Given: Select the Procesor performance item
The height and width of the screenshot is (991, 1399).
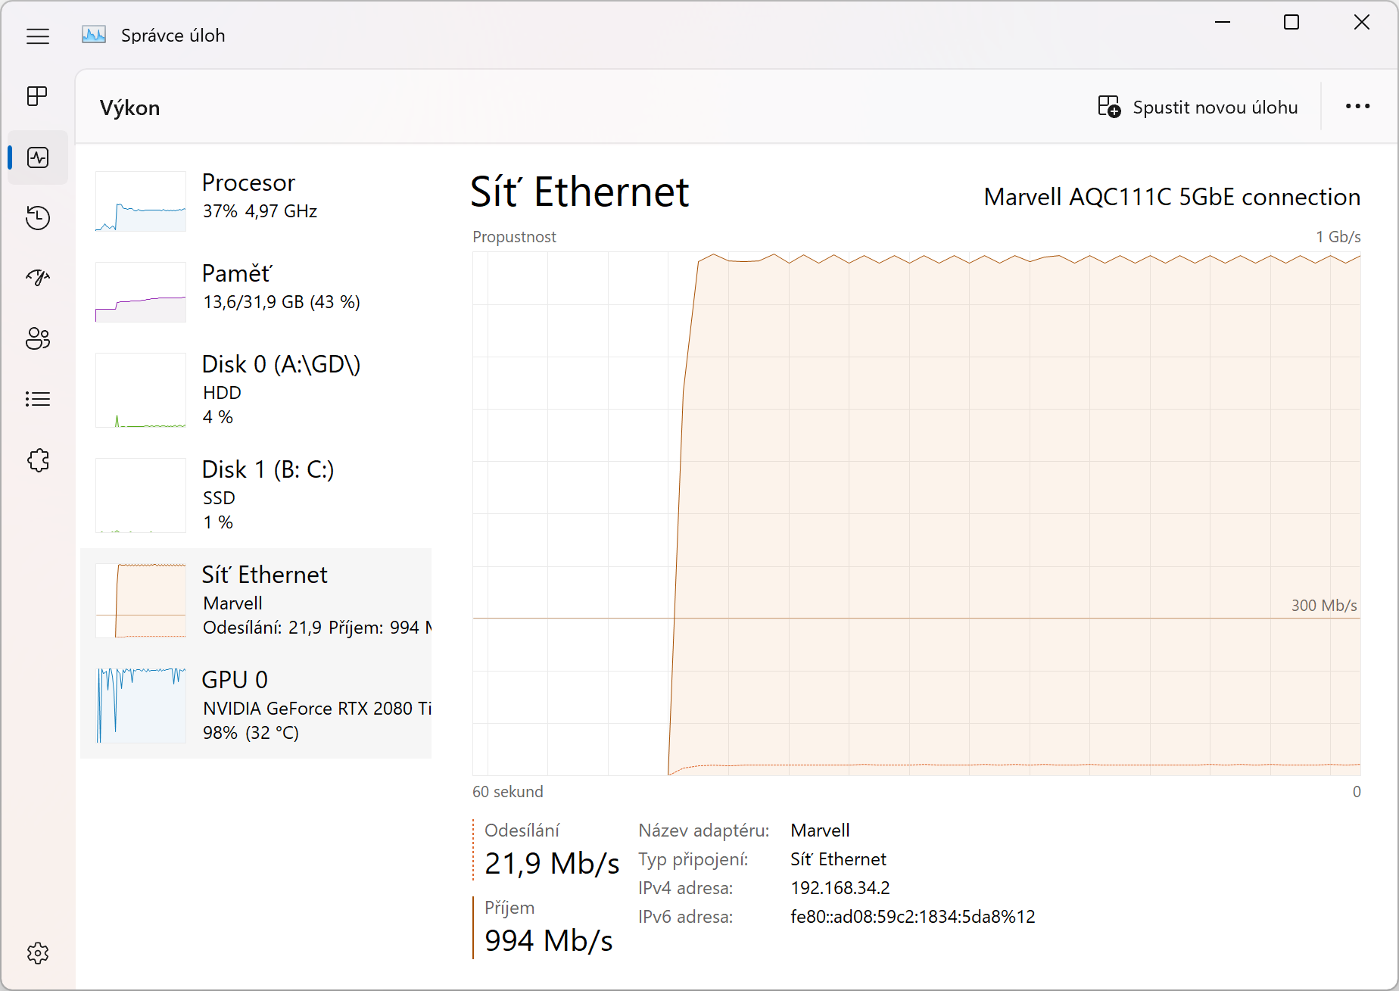Looking at the screenshot, I should tap(256, 201).
